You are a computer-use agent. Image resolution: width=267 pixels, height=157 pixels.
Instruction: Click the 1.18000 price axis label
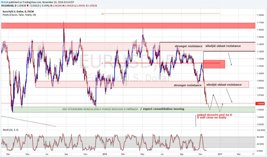click(260, 15)
